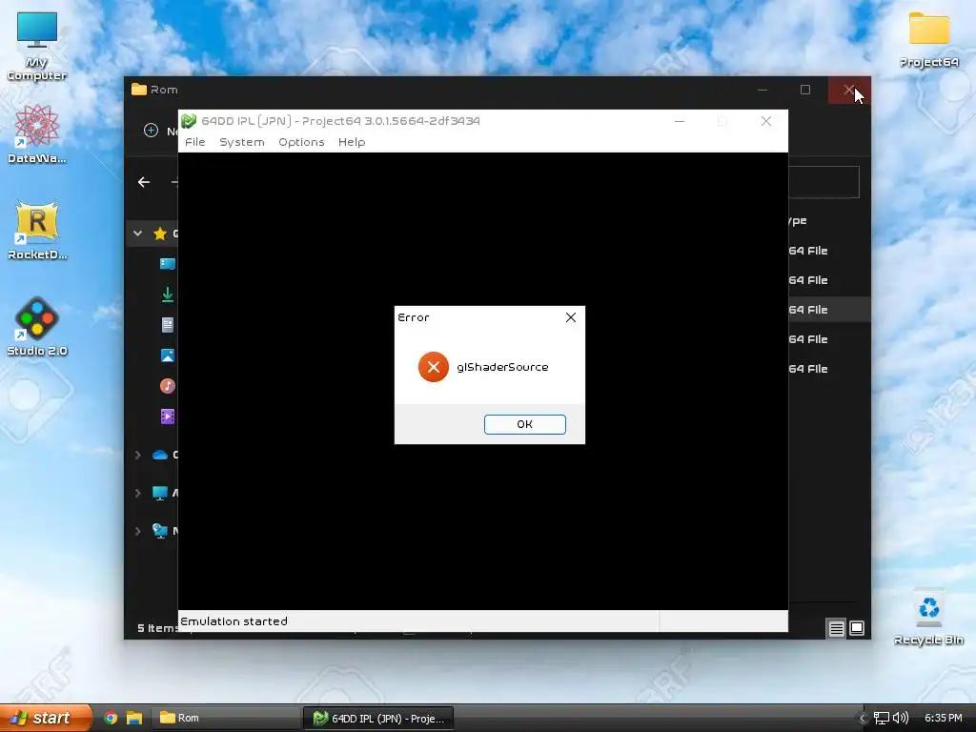976x732 pixels.
Task: Click the 6:35 PM clock
Action: pyautogui.click(x=943, y=718)
